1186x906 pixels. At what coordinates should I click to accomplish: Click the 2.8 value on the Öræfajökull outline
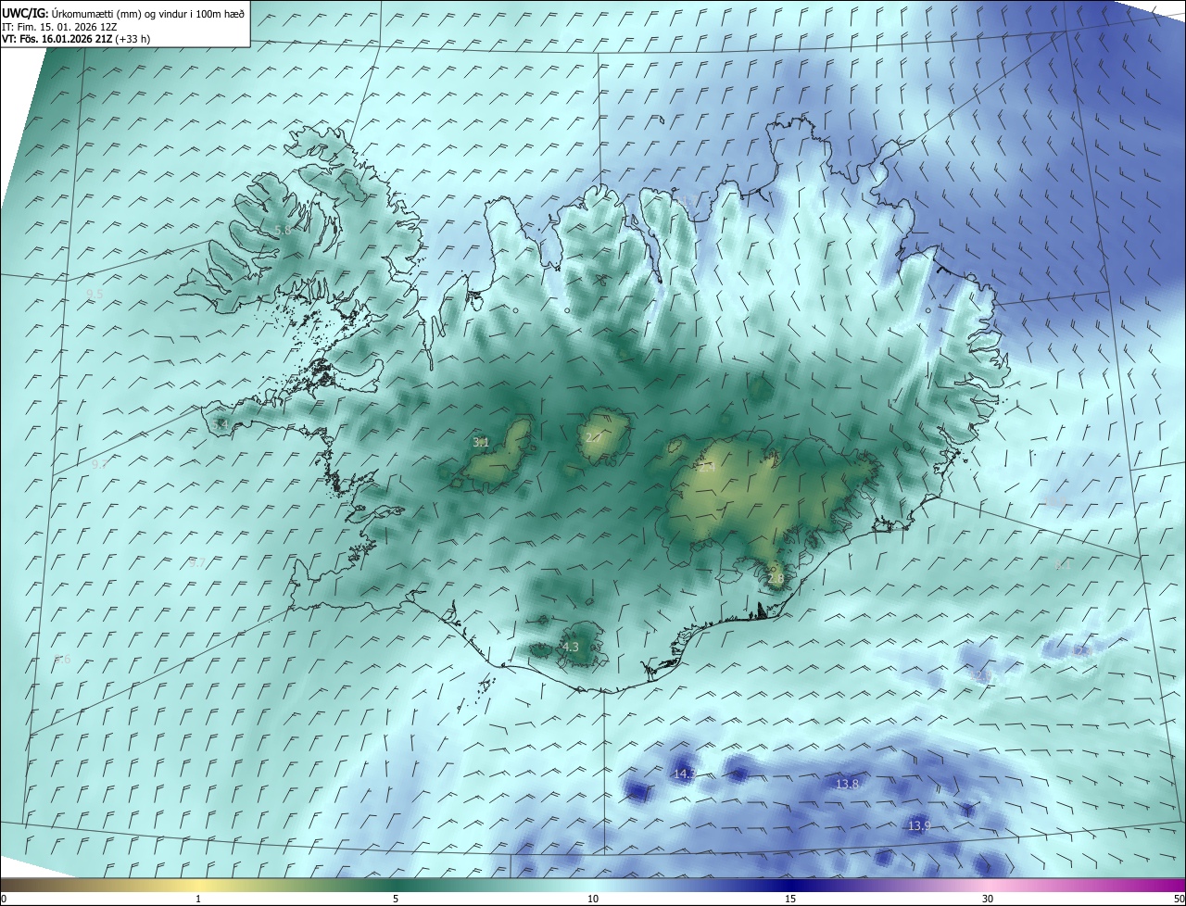(x=776, y=579)
